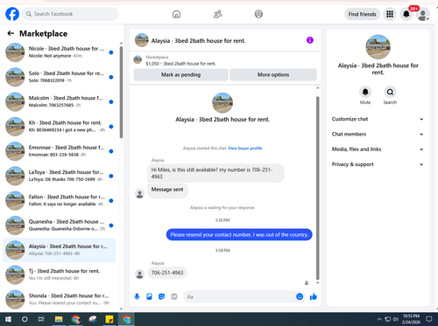Click the listing photo in right panel

(378, 47)
